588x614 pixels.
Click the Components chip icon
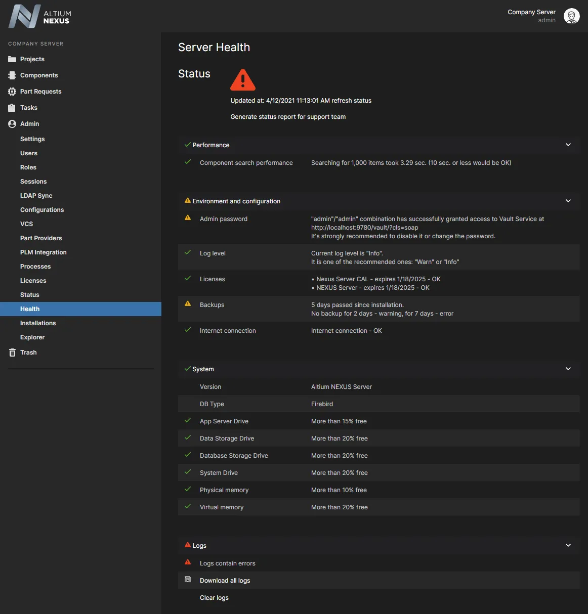(x=12, y=75)
